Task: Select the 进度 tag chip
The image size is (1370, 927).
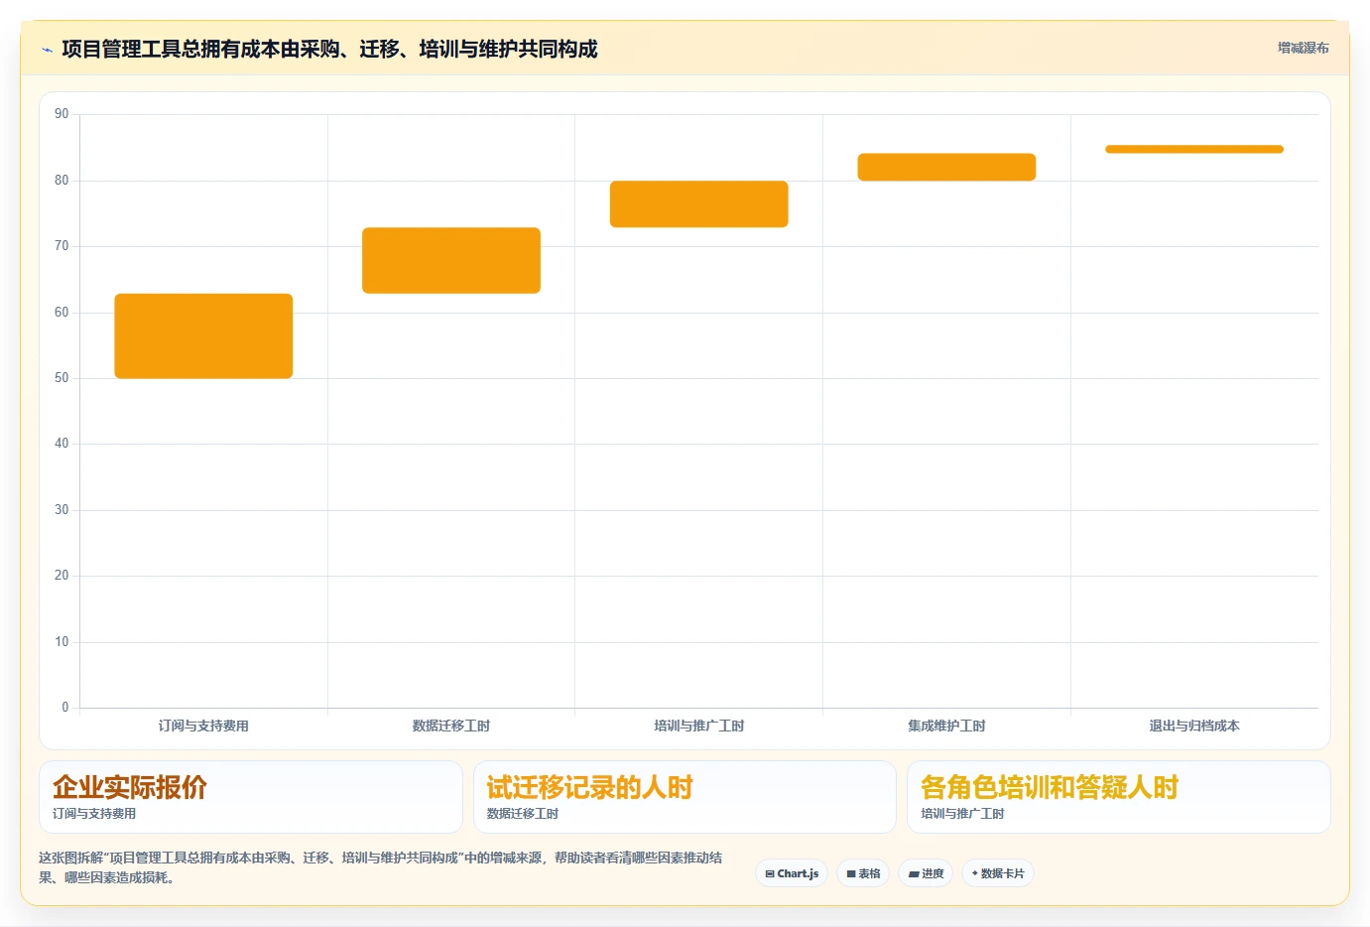Action: click(x=926, y=873)
